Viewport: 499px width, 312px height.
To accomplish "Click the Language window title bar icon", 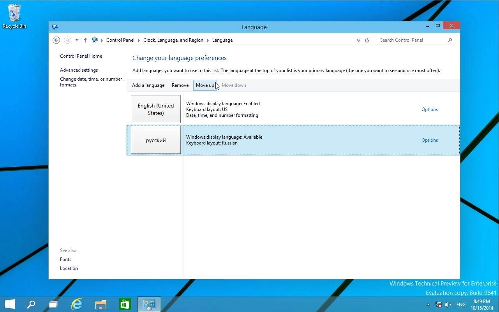I will tap(55, 27).
